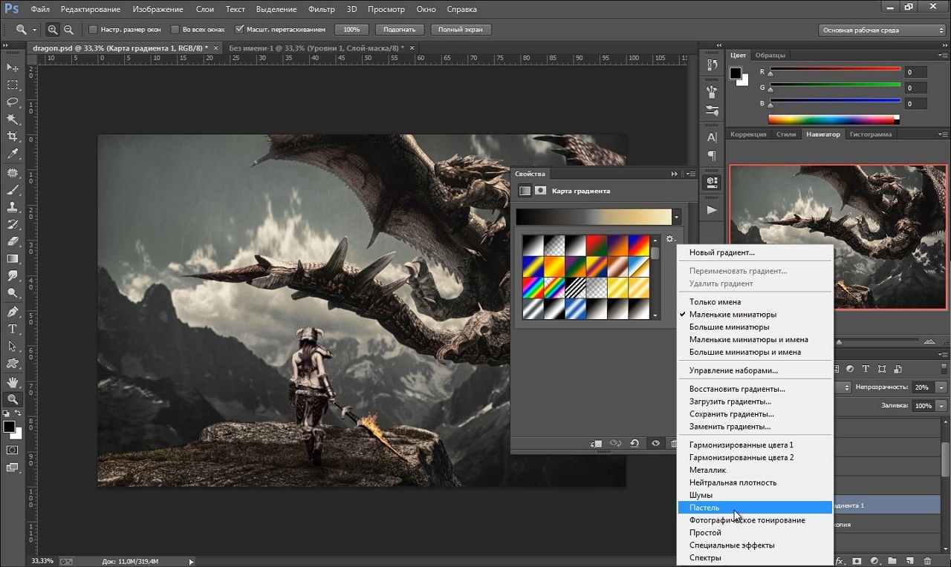This screenshot has height=567, width=951.
Task: Choose Пастель gradient set from menu
Action: tap(755, 508)
